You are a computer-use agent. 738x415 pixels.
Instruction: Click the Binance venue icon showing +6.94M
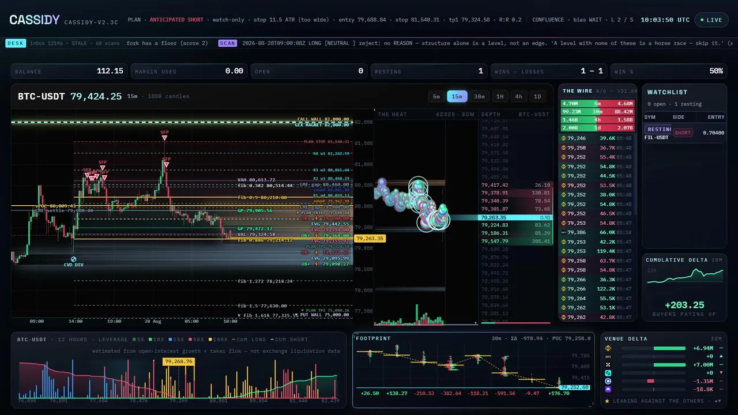[608, 348]
